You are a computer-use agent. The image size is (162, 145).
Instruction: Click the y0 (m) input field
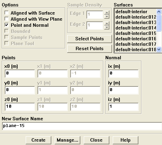[x=20, y=90]
